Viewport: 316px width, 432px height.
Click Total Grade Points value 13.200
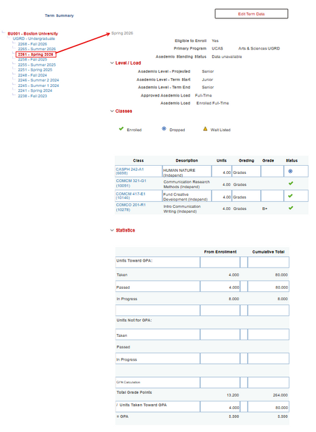point(232,395)
